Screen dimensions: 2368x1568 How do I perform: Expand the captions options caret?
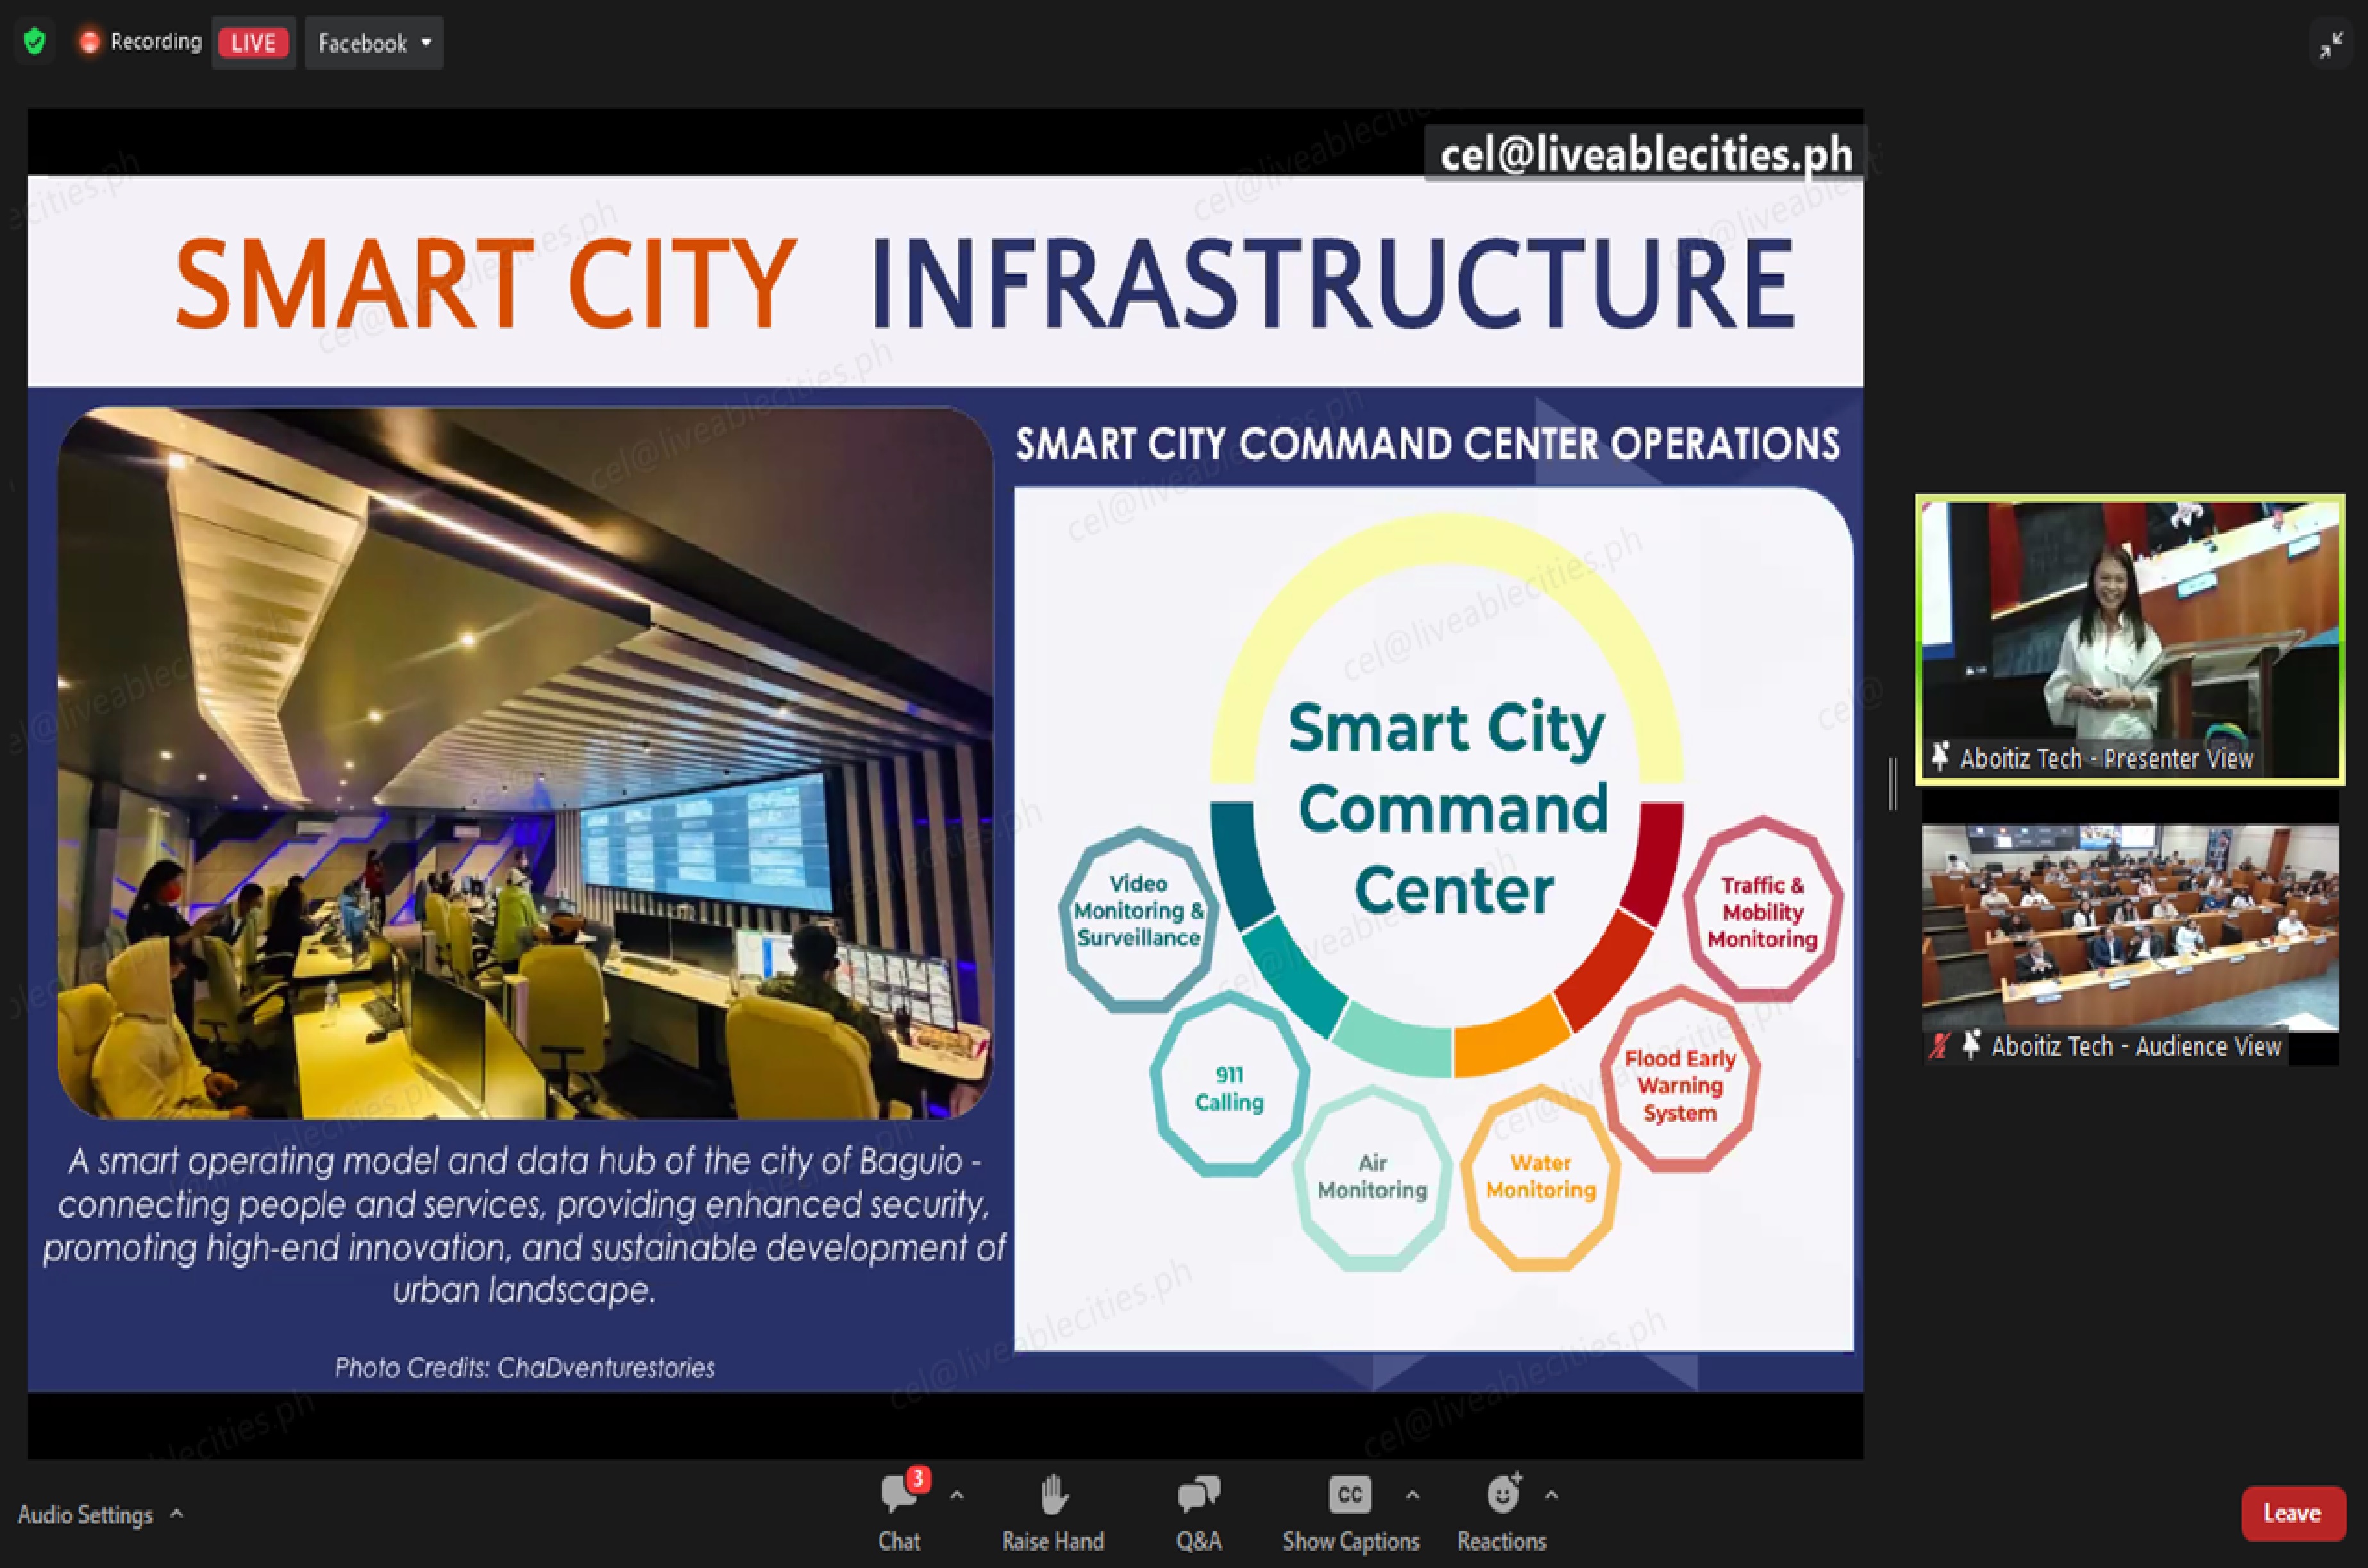click(x=1412, y=1496)
